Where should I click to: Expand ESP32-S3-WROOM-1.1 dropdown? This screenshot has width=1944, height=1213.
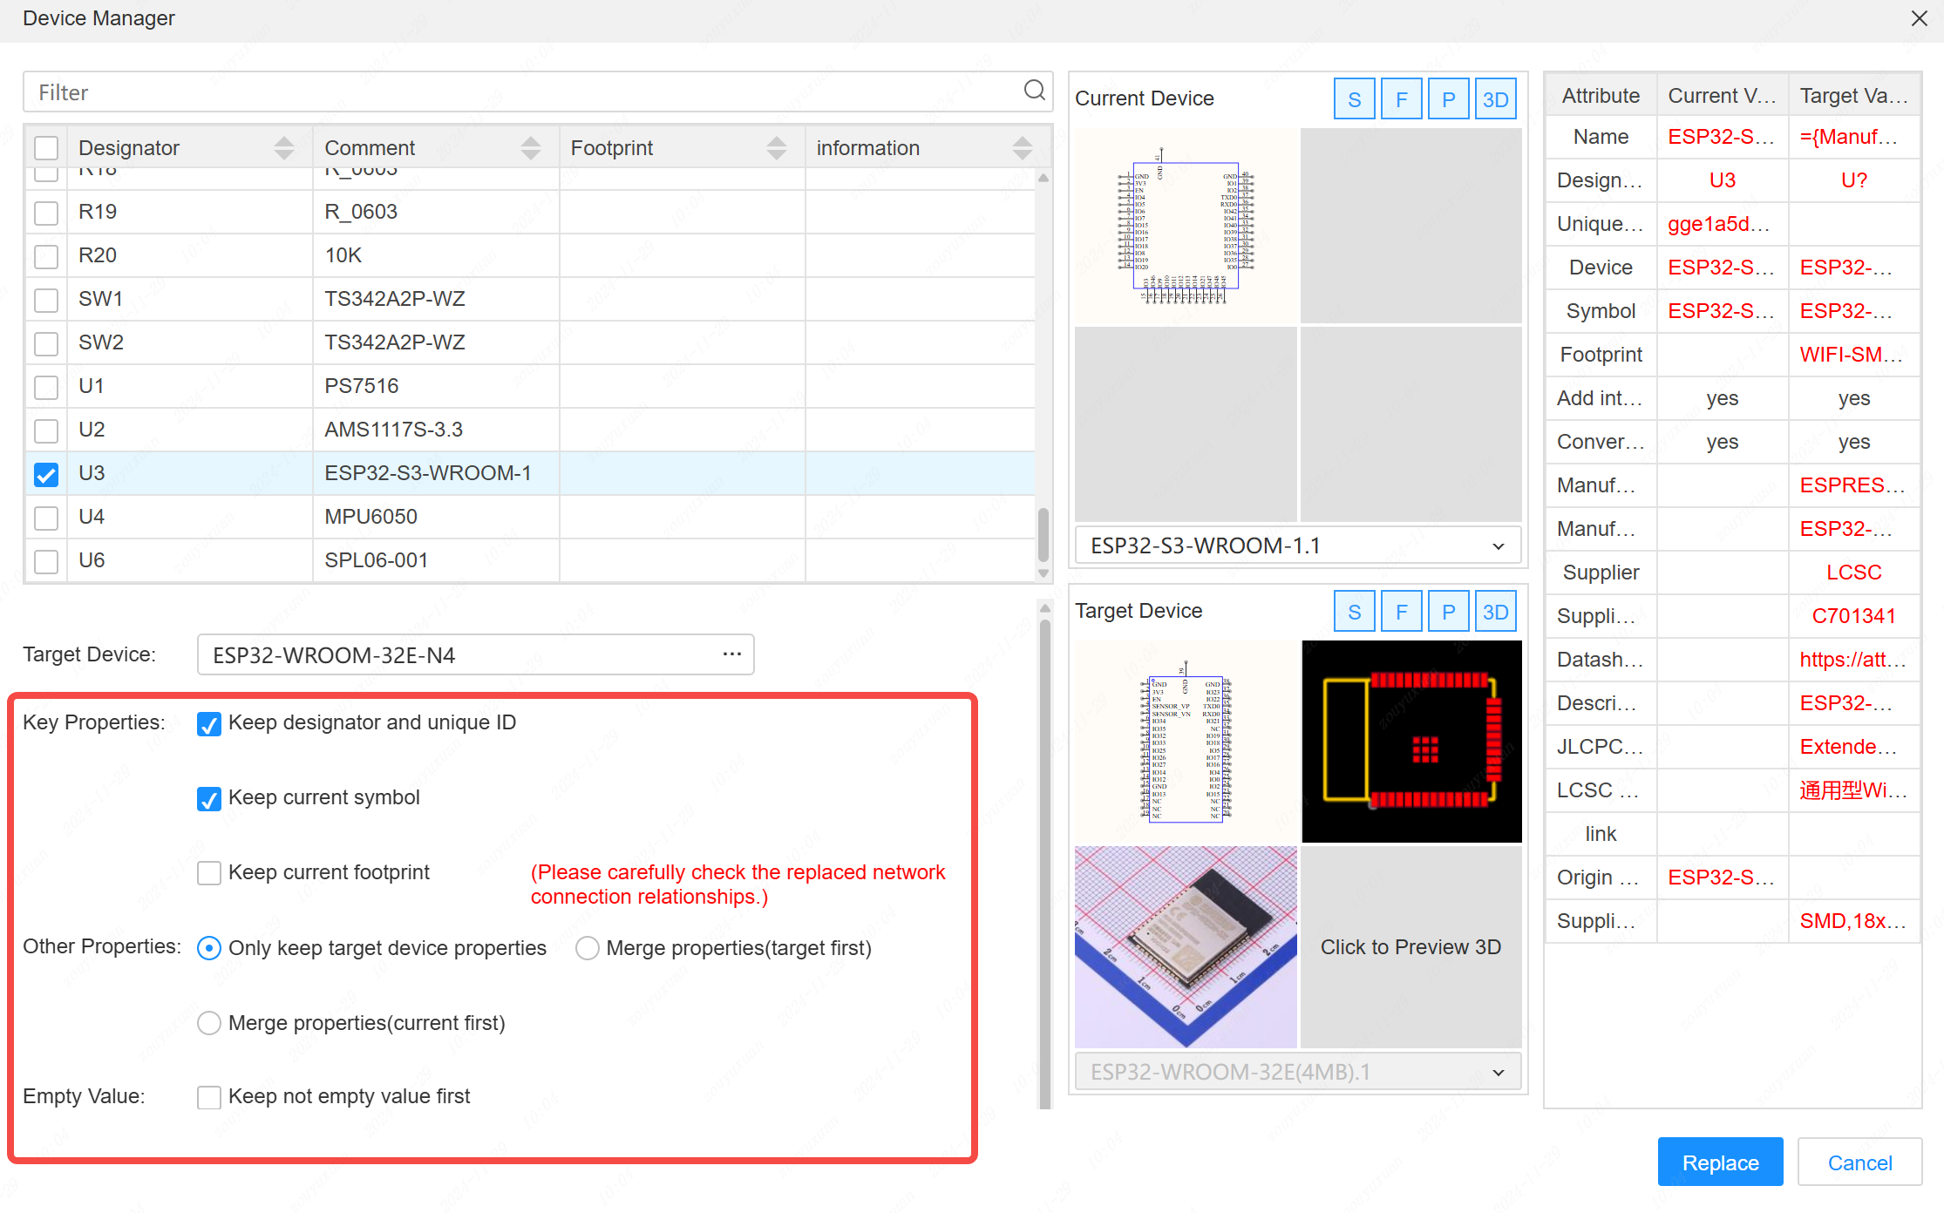[x=1498, y=546]
